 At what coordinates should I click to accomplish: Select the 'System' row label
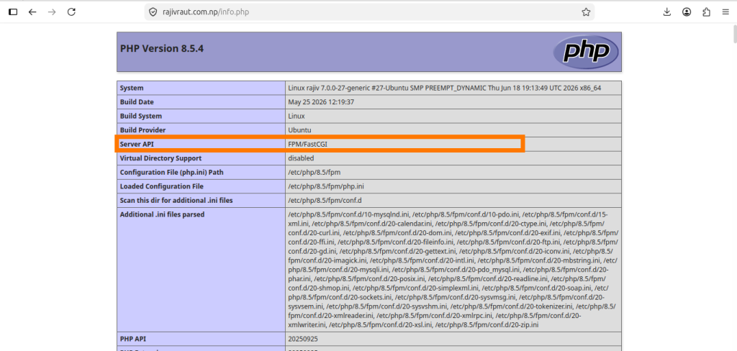point(132,88)
